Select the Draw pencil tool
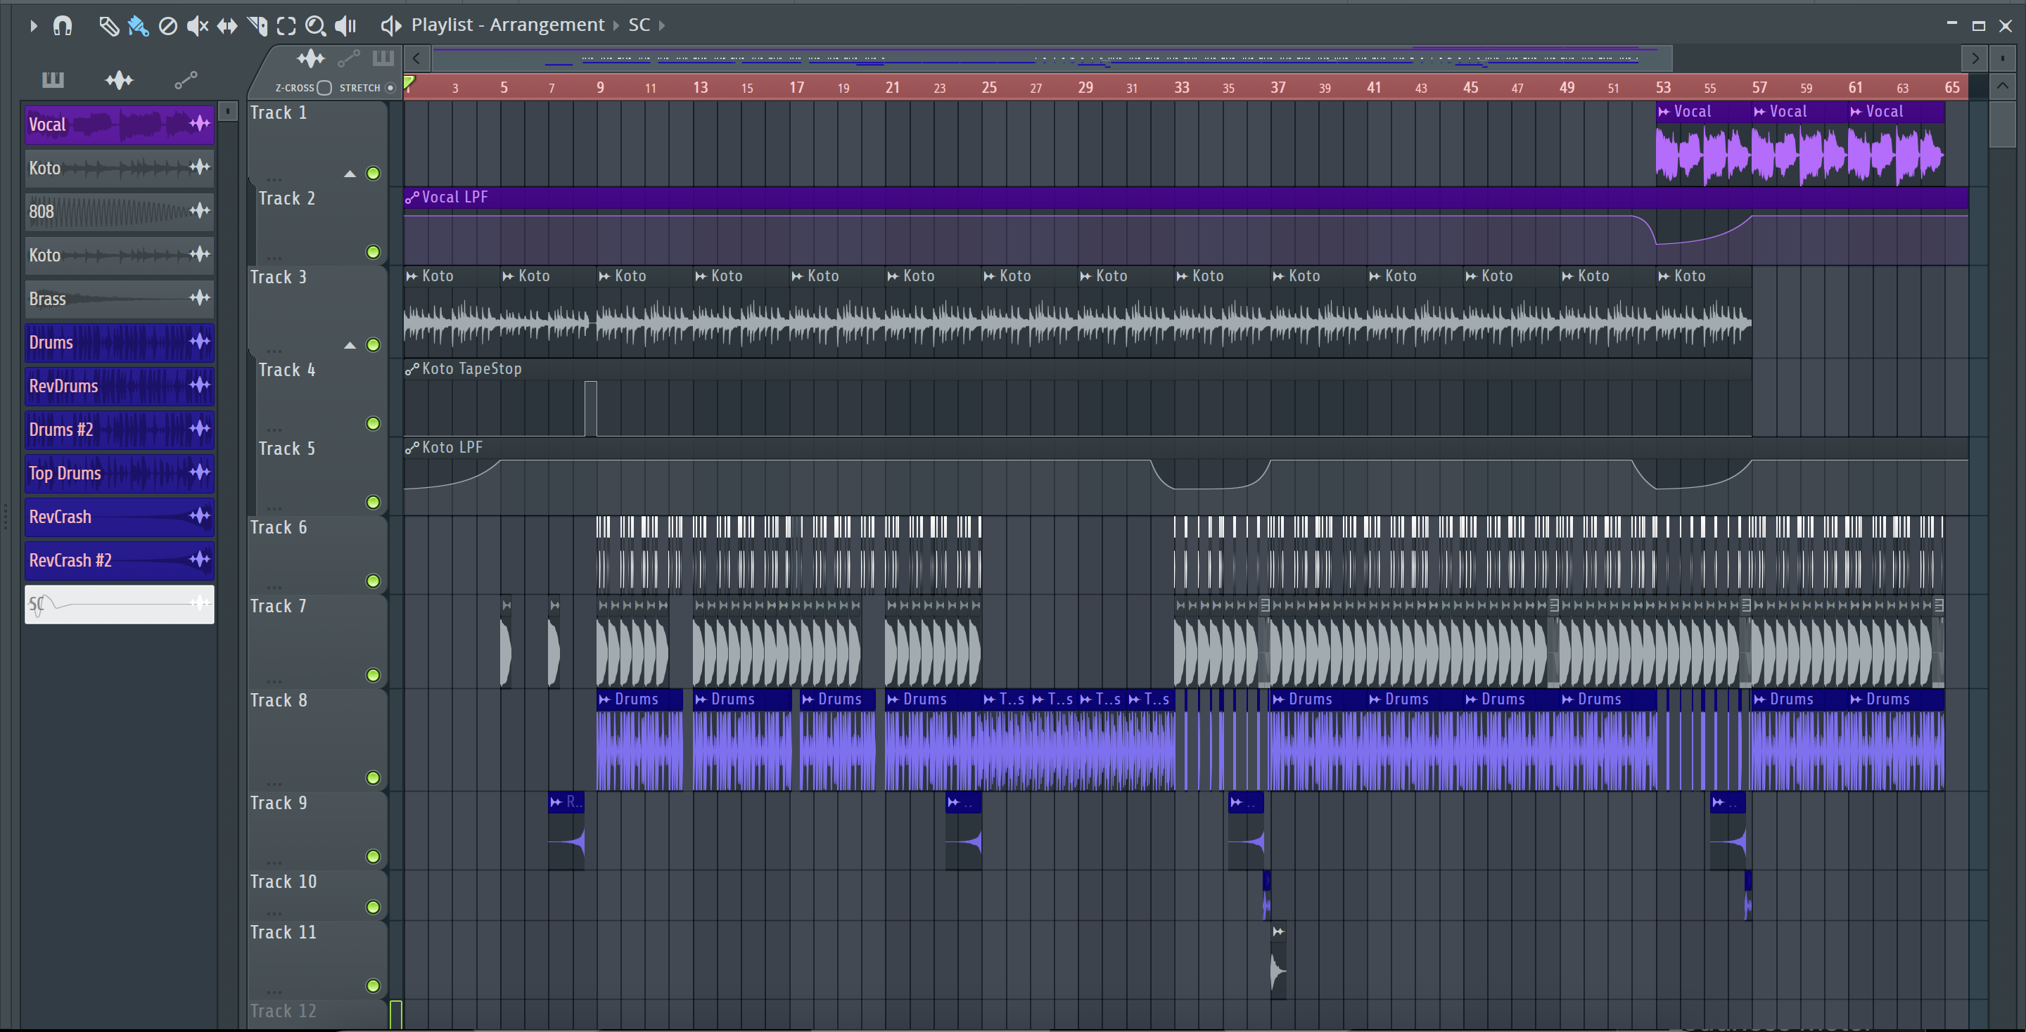This screenshot has height=1032, width=2026. coord(108,26)
